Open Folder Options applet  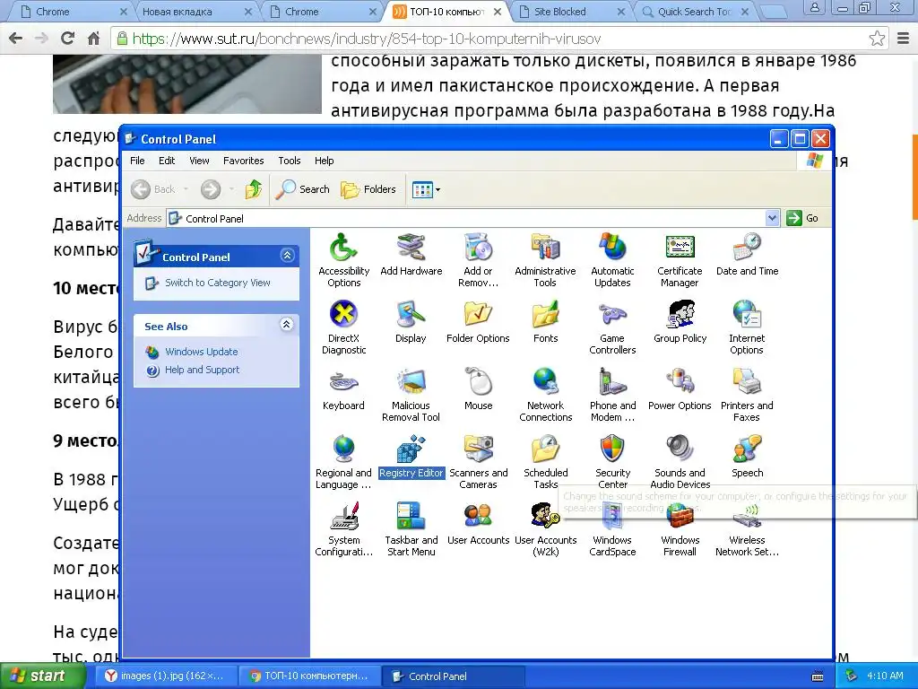pos(478,315)
